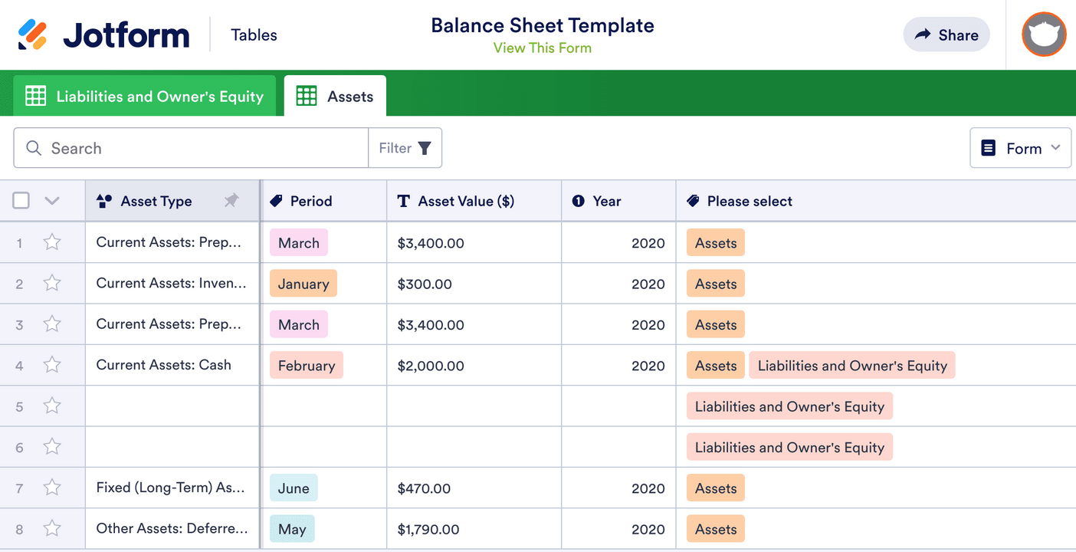The image size is (1076, 552).
Task: Click the magnifier search icon
Action: tap(34, 148)
